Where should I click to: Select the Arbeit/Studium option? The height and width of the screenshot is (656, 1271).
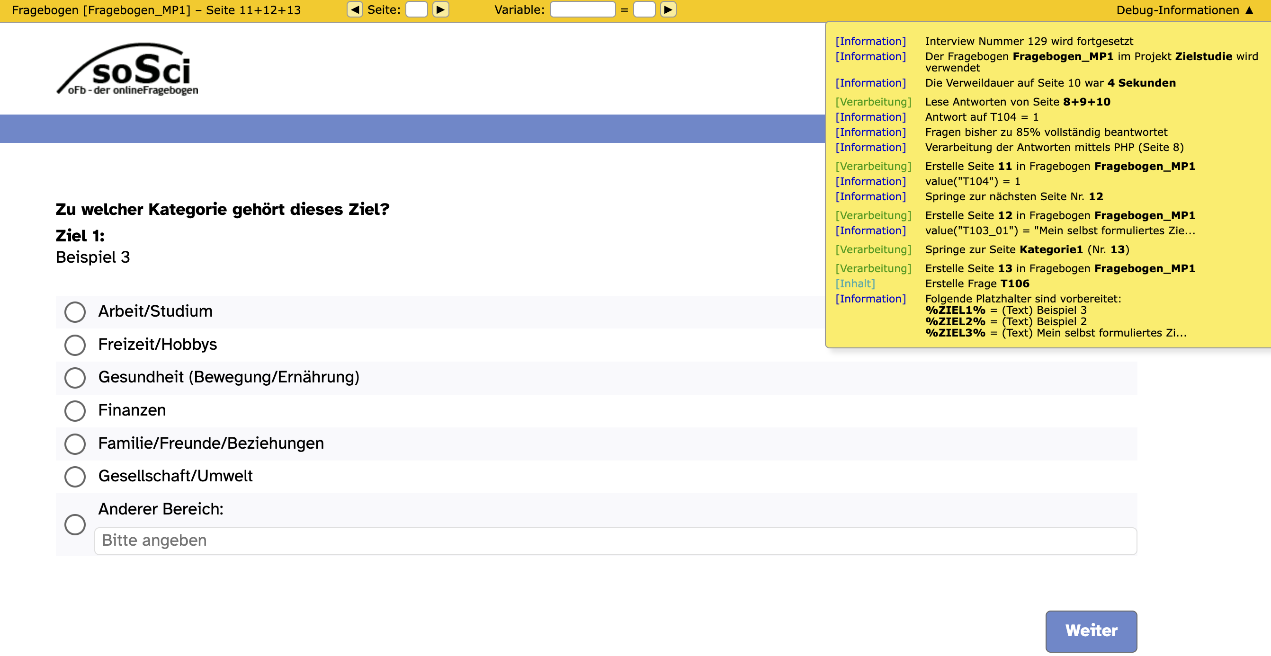[75, 312]
